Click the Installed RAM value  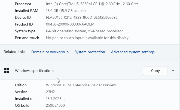[x=66, y=11]
